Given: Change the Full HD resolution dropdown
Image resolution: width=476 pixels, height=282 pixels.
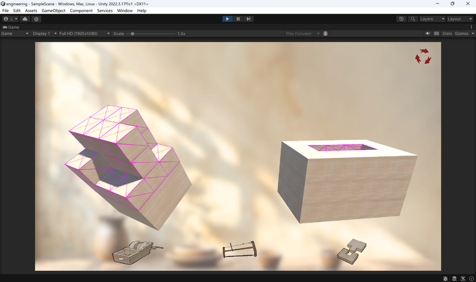Looking at the screenshot, I should (x=84, y=33).
